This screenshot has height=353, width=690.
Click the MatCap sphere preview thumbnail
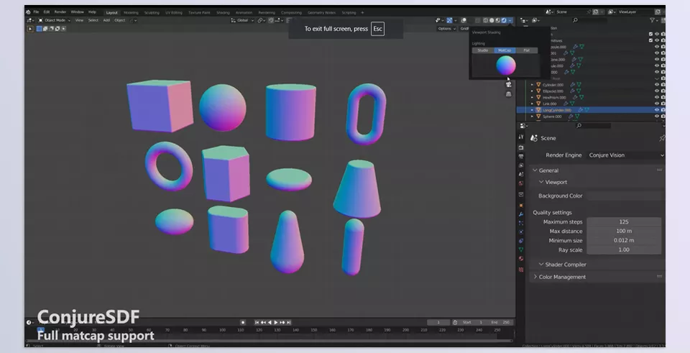pos(505,65)
